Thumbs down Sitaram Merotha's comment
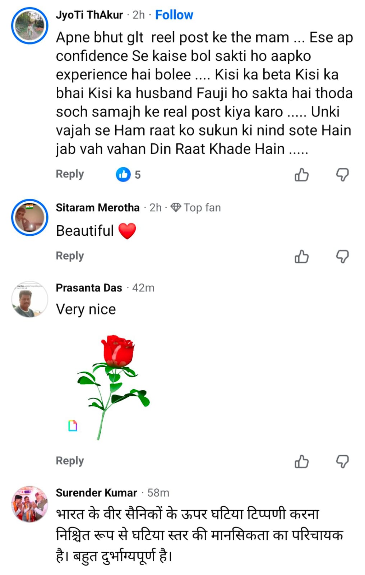 342,257
